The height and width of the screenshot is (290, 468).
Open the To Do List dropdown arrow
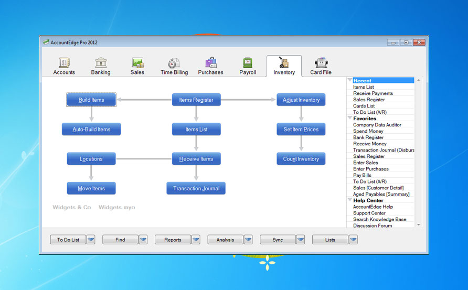tap(91, 240)
